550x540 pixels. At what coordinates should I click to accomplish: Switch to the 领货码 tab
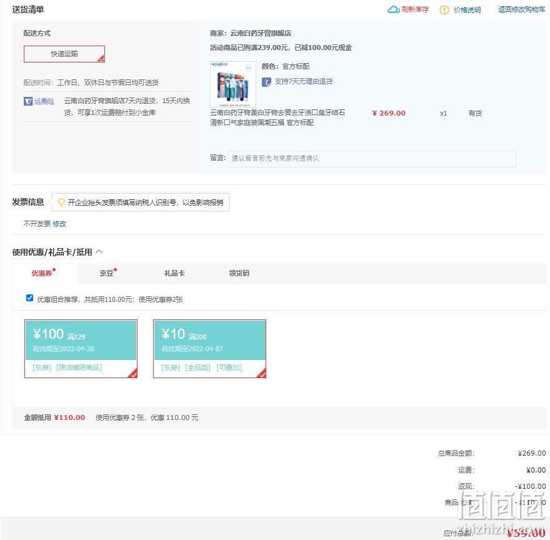239,273
